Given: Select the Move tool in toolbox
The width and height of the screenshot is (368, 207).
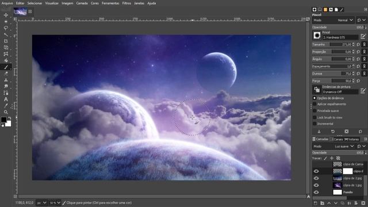Looking at the screenshot, I should click(6, 15).
